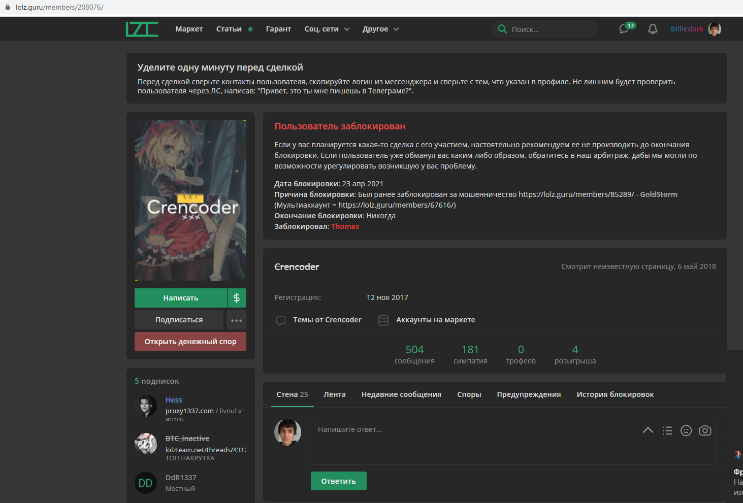The image size is (743, 503).
Task: Click the browser URL lolz.guru/members/208076/
Action: point(59,7)
